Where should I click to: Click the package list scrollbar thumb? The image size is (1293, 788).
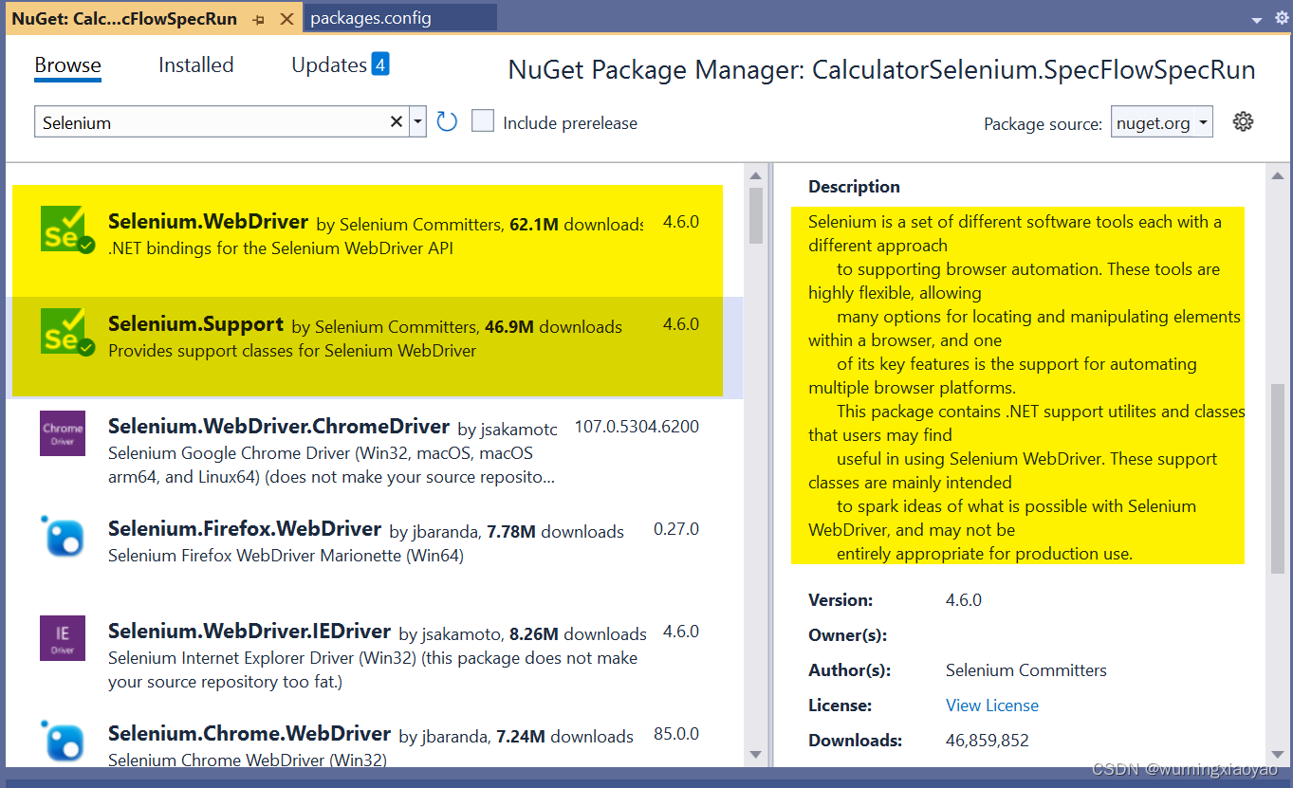pyautogui.click(x=756, y=215)
